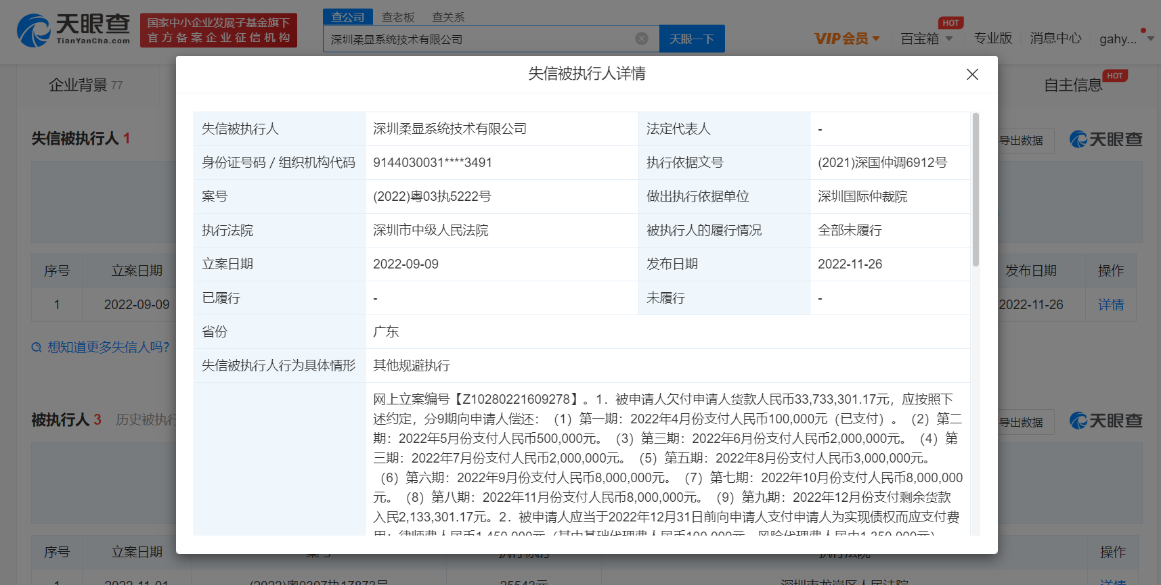The height and width of the screenshot is (585, 1161).
Task: Open the 百宝箱 dropdown menu
Action: point(927,39)
